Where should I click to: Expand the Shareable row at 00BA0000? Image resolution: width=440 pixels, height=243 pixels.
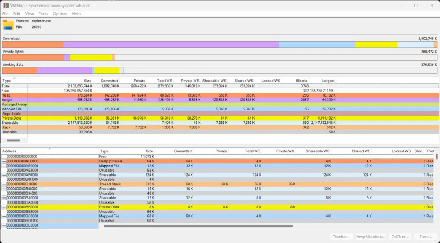[x=4, y=198]
